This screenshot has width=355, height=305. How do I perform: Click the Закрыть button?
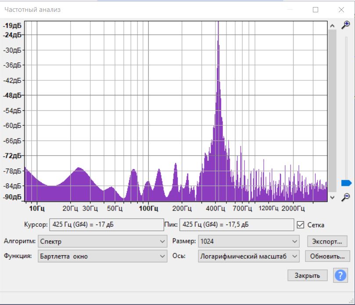click(307, 276)
